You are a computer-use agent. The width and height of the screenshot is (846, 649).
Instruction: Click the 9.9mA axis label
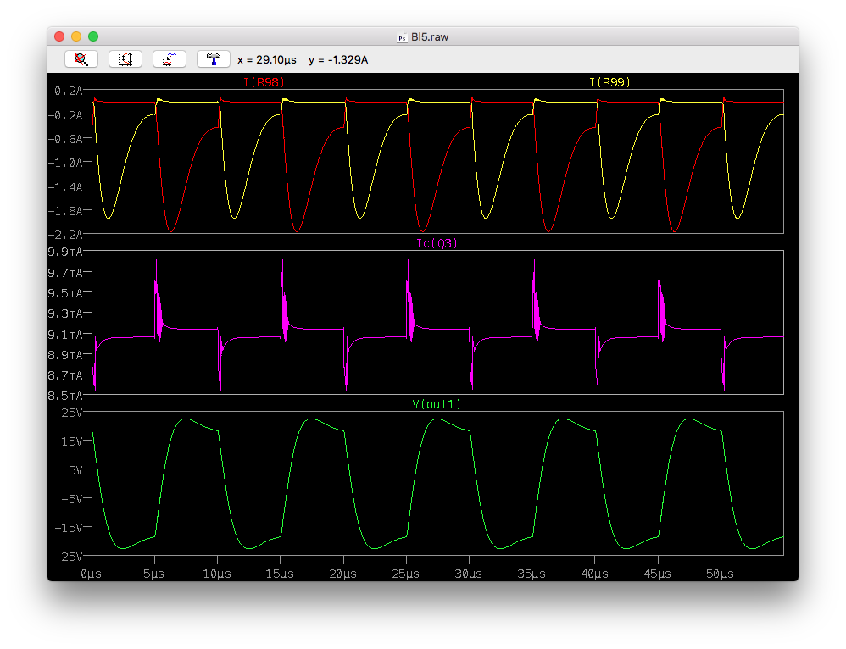pos(65,252)
